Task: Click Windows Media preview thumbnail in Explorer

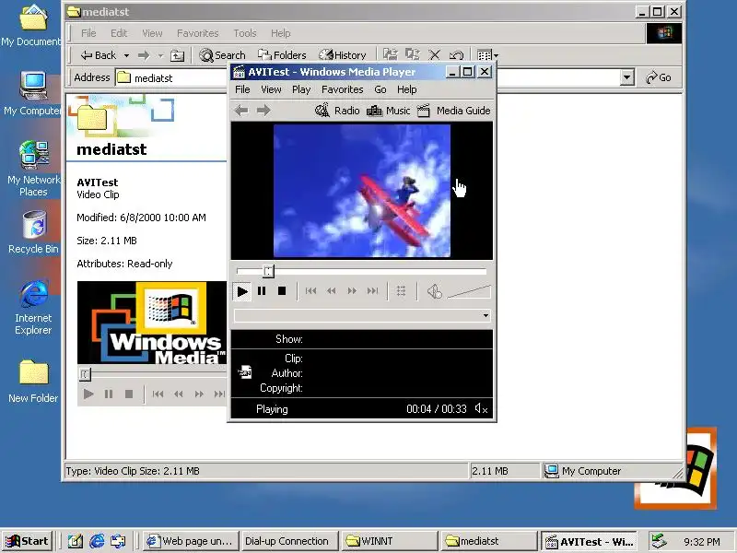Action: pyautogui.click(x=152, y=323)
